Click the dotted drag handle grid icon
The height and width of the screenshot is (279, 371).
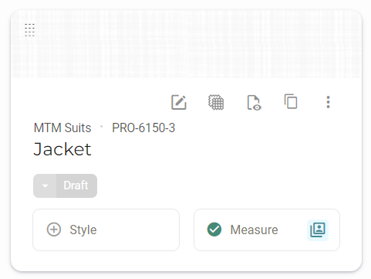(29, 30)
